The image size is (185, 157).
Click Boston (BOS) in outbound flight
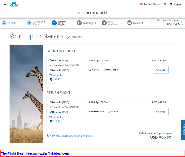60,60
